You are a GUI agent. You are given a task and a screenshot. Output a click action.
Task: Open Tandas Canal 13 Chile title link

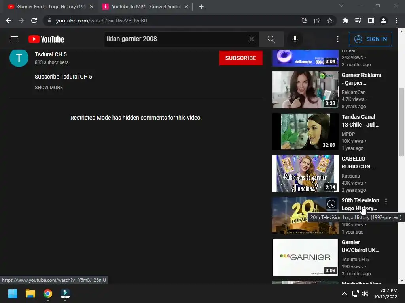click(x=360, y=121)
